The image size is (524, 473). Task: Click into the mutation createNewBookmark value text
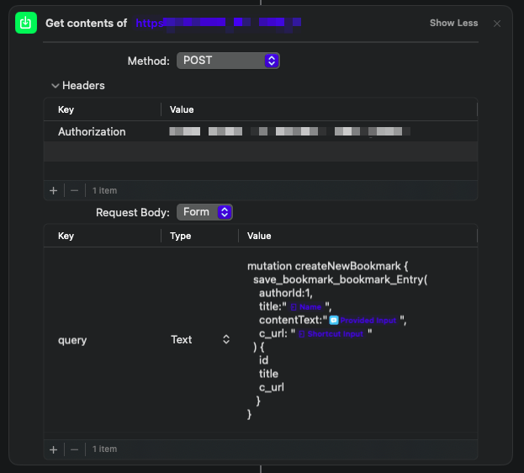pos(328,266)
